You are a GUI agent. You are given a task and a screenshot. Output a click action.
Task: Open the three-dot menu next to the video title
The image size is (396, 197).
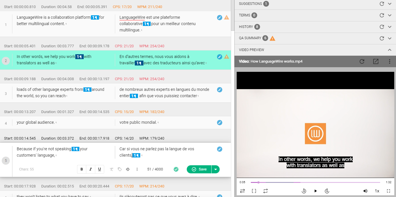[389, 61]
